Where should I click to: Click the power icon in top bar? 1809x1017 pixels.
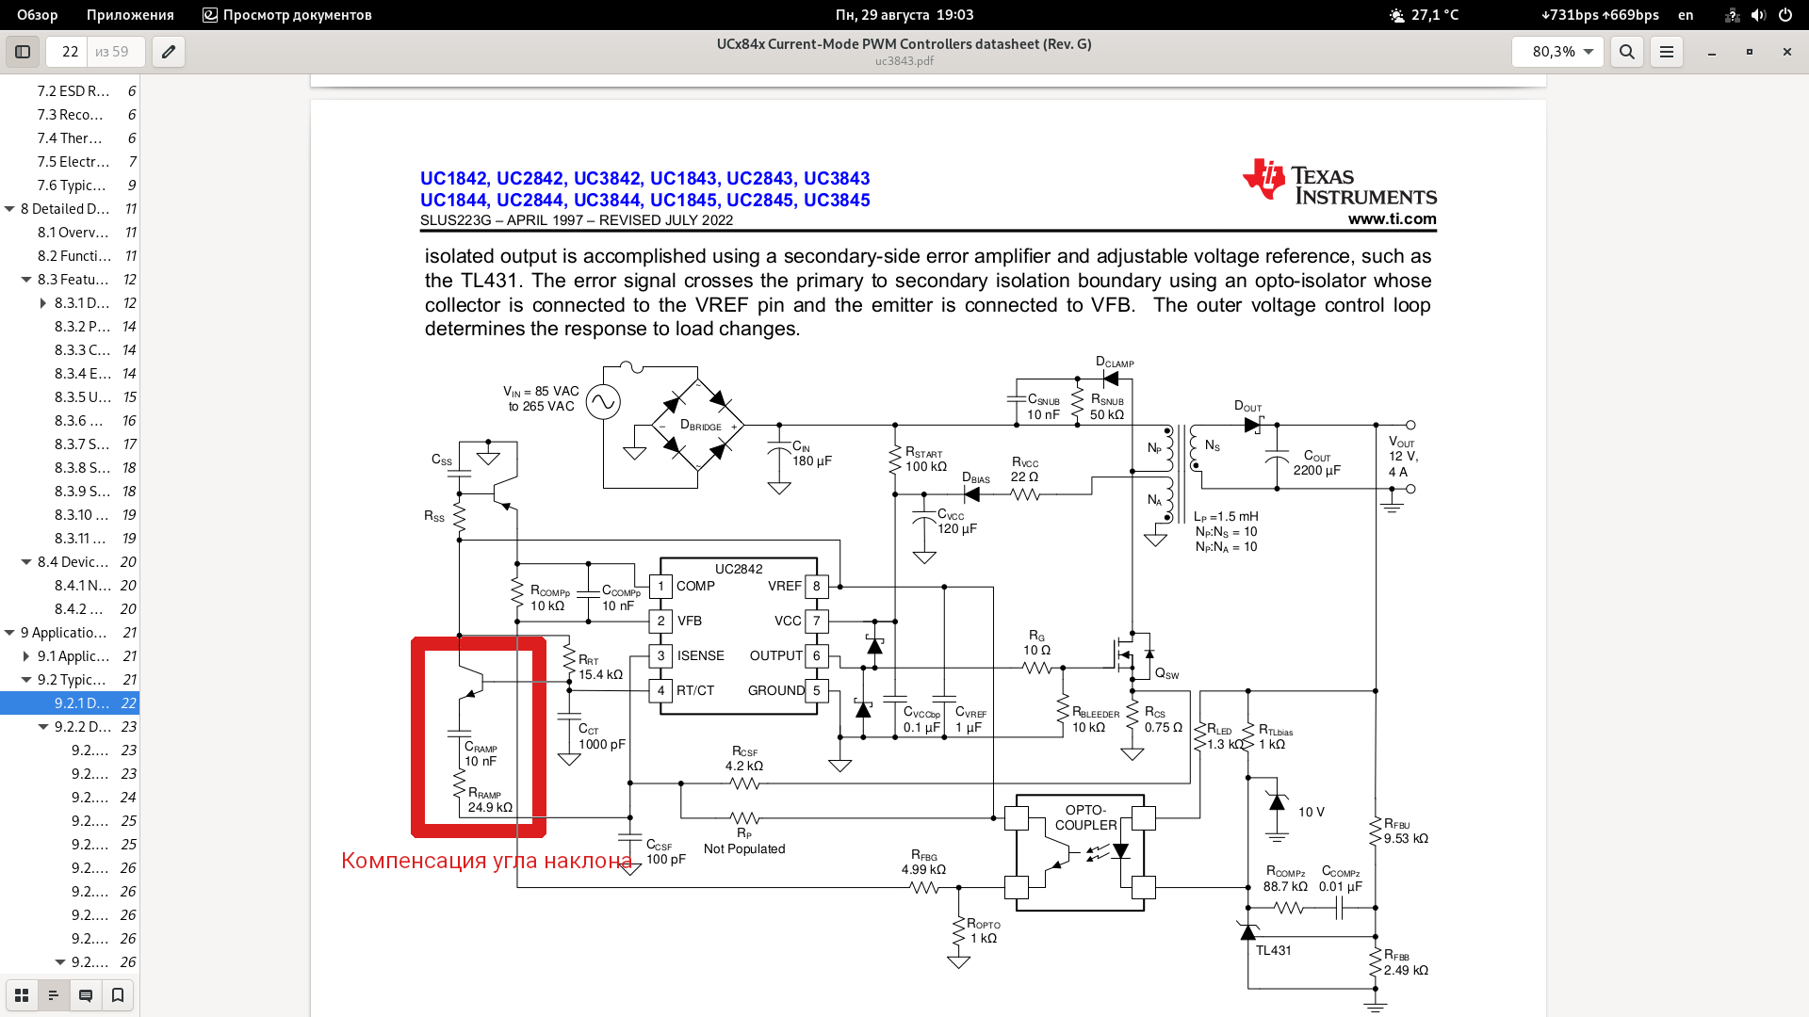(1785, 15)
